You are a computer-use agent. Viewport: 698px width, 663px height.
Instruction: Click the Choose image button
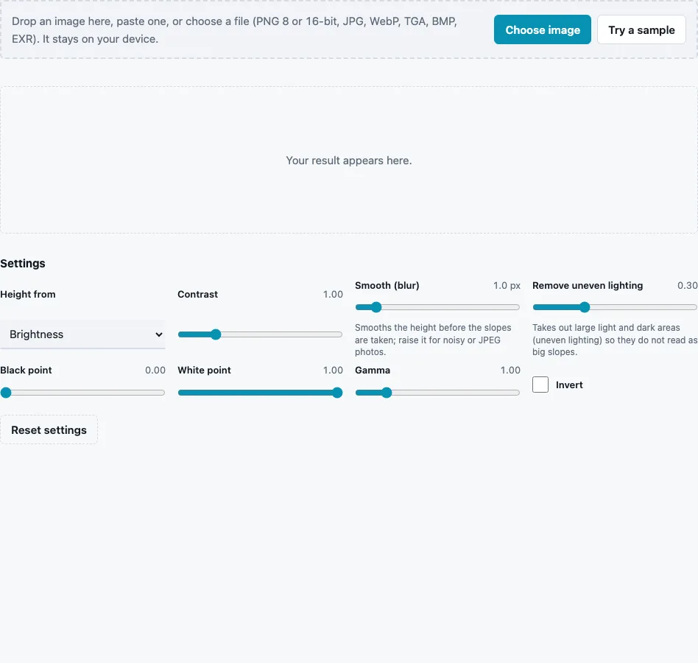(x=542, y=29)
